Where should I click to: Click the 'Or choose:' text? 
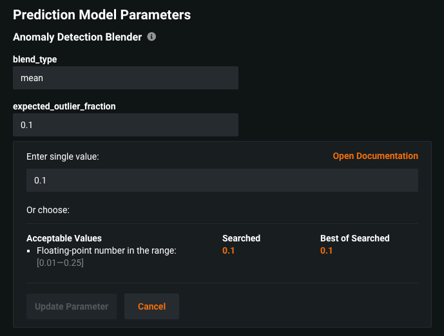coord(48,210)
